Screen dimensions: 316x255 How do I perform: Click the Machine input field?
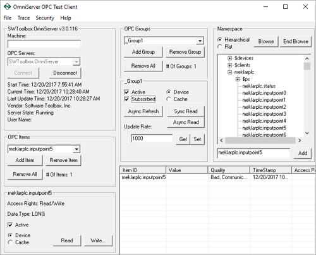click(x=44, y=44)
